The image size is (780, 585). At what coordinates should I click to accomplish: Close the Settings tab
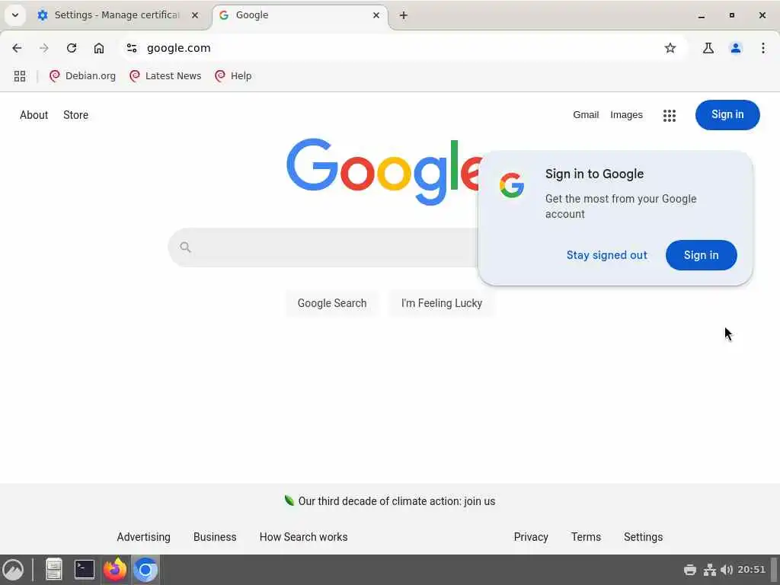pos(195,15)
